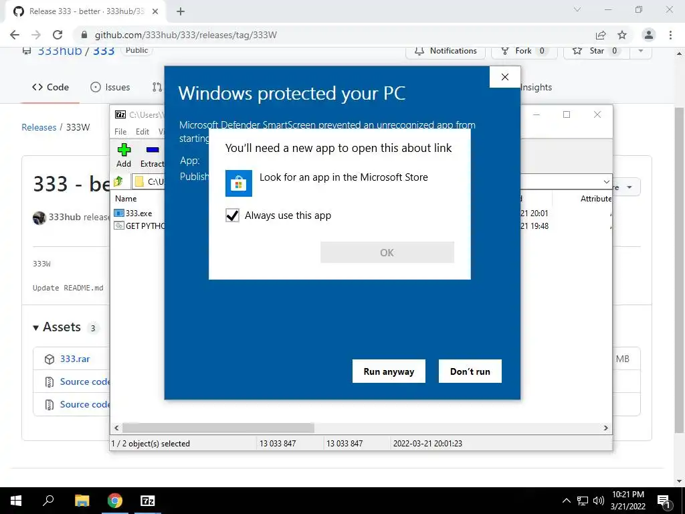Bookmark this page with the star icon

click(622, 35)
